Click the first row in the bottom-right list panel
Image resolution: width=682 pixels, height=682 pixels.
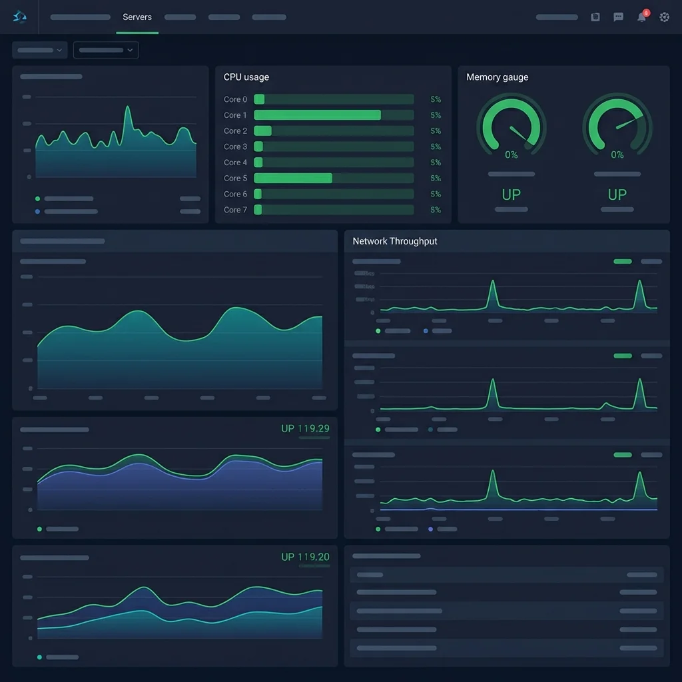506,574
